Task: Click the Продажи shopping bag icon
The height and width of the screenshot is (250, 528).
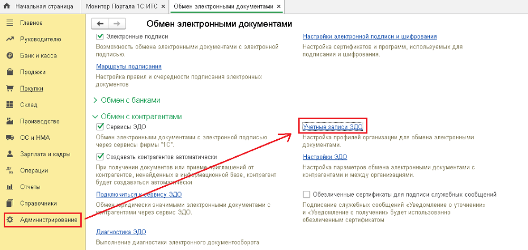Action: [10, 72]
